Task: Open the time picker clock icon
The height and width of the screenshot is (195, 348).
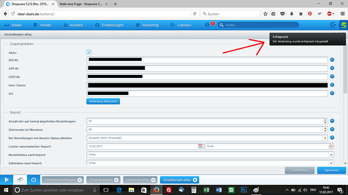Action: 331,146
